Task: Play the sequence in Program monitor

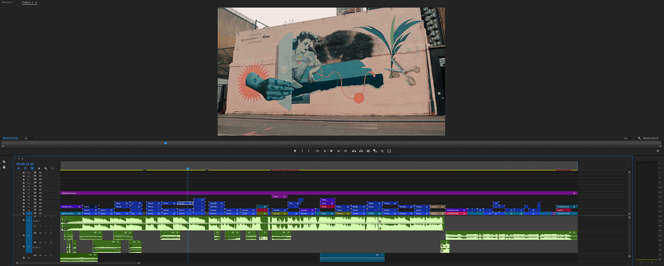Action: pyautogui.click(x=331, y=151)
